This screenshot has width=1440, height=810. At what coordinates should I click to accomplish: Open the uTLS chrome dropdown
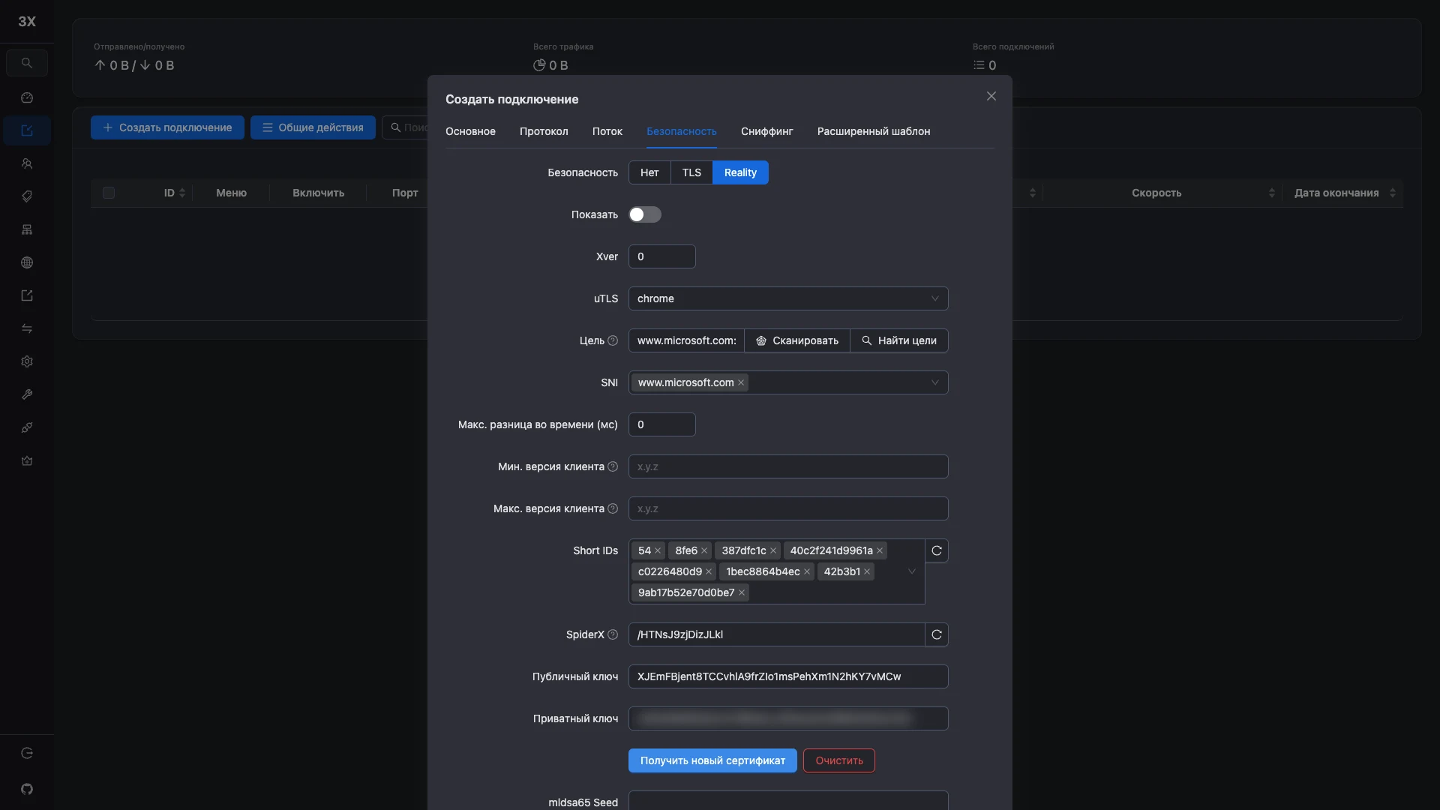coord(788,298)
